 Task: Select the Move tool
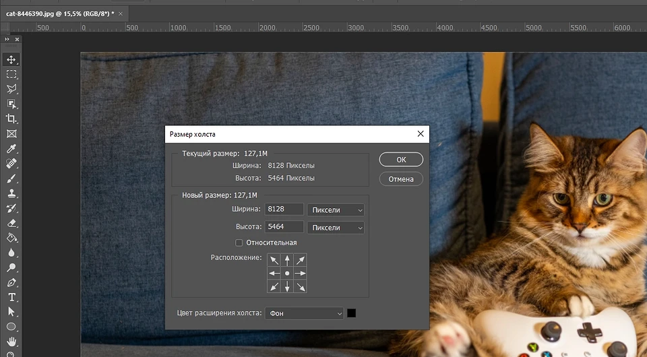tap(11, 60)
